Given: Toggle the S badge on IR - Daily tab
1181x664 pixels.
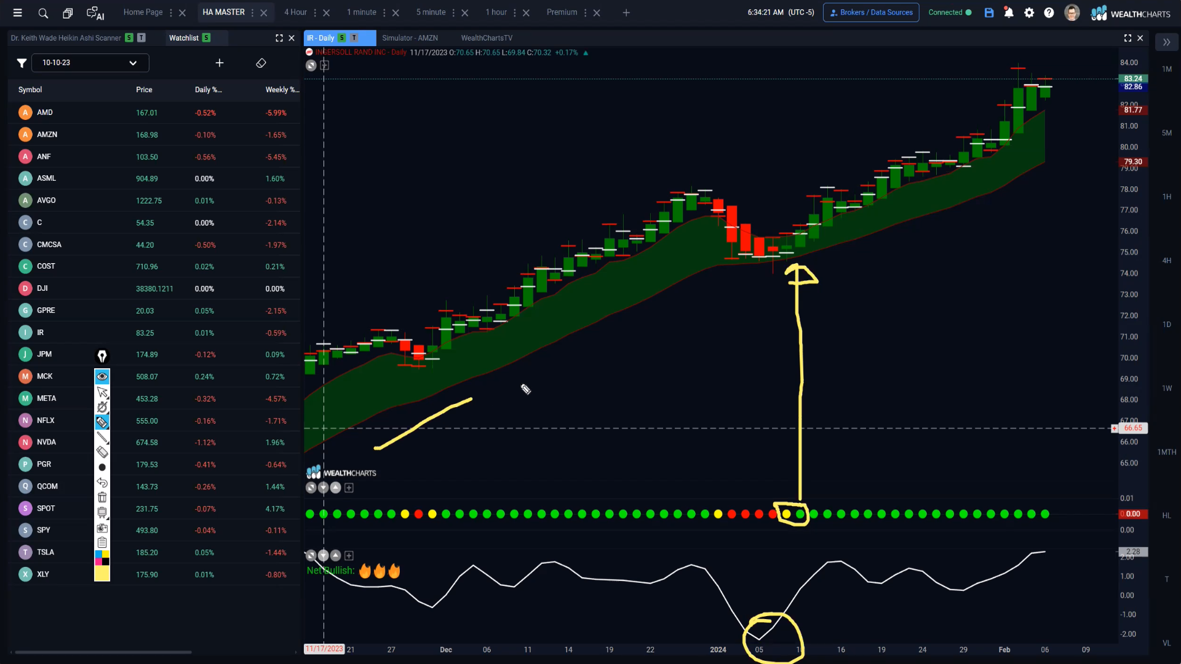Looking at the screenshot, I should tap(341, 38).
